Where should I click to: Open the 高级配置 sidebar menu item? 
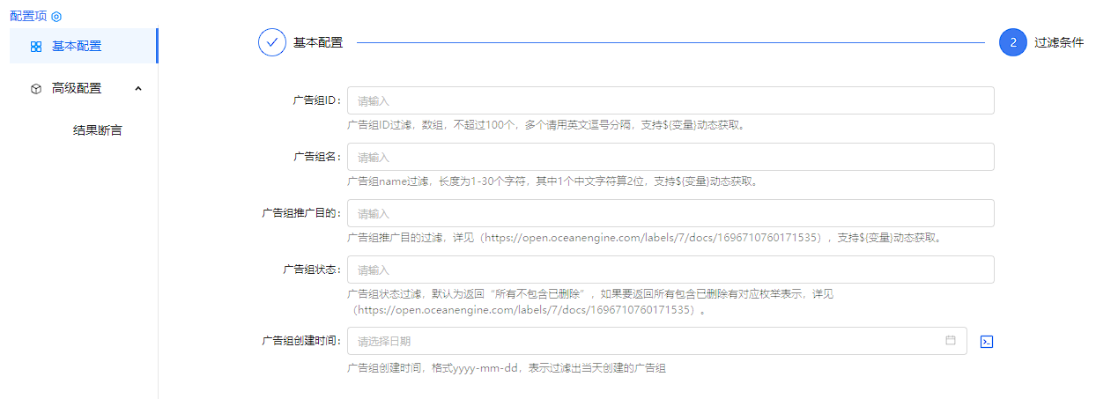coord(77,88)
